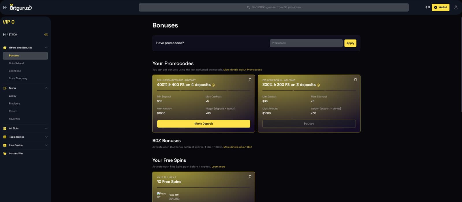Click the search magnifier icon
462x202 pixels.
coord(248,8)
